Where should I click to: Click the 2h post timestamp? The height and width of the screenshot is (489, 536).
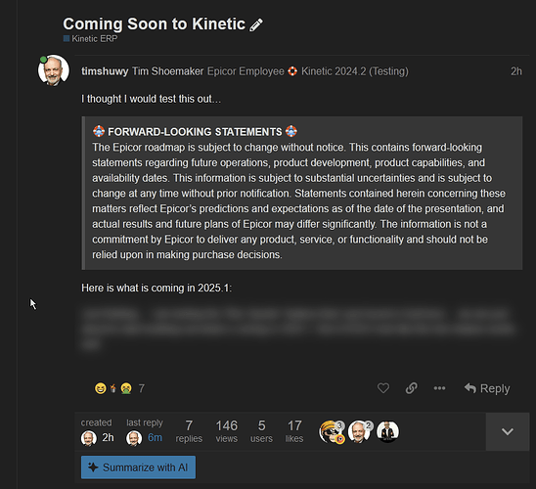tap(516, 71)
